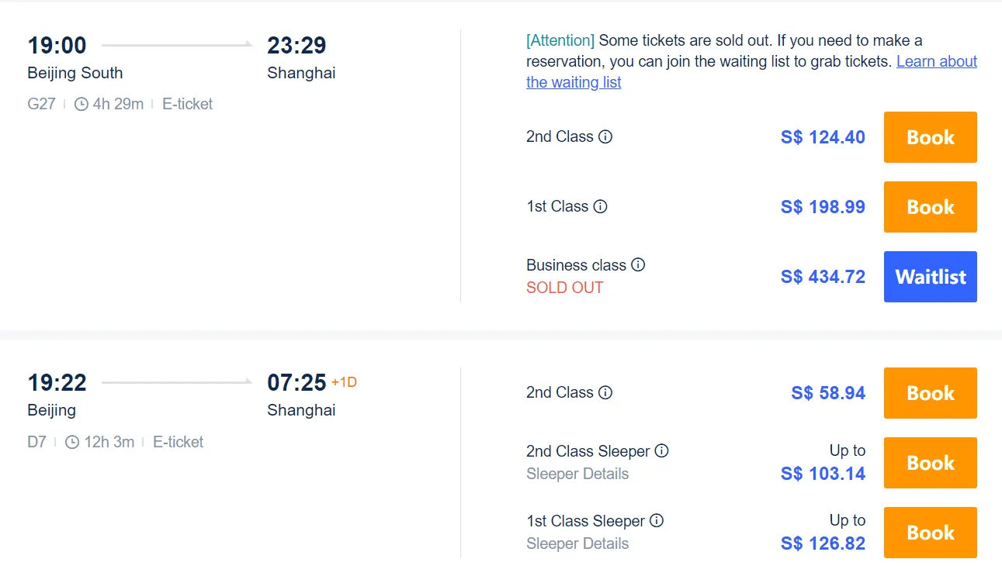Open Business class info icon
Image resolution: width=1002 pixels, height=583 pixels.
(638, 264)
